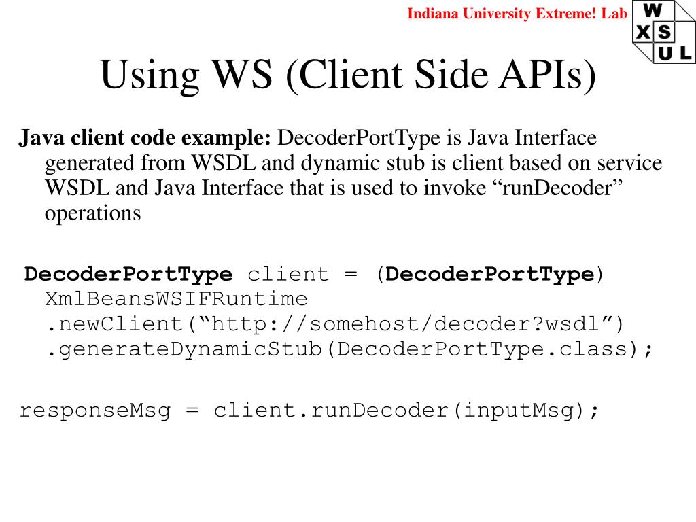
Task: Click the word "operations" ending the description
Action: (x=92, y=213)
